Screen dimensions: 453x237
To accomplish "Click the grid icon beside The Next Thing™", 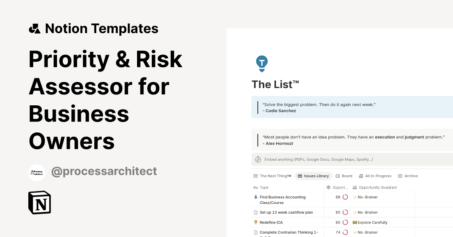I will coord(255,176).
